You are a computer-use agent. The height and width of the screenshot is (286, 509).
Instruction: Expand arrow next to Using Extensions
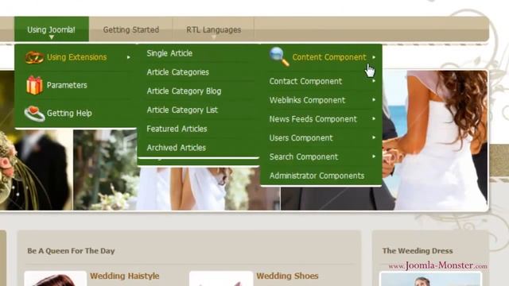tap(129, 57)
